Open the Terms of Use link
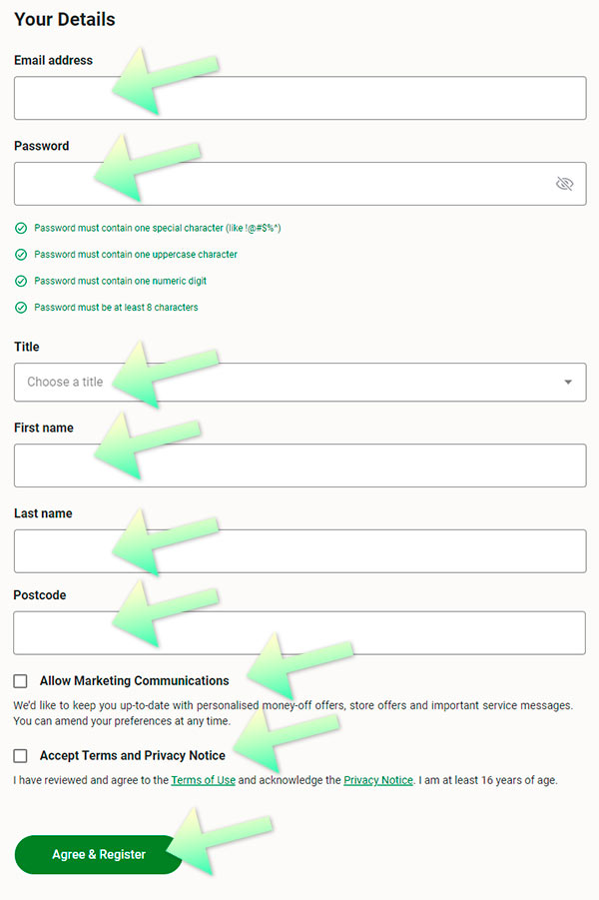 (x=203, y=780)
